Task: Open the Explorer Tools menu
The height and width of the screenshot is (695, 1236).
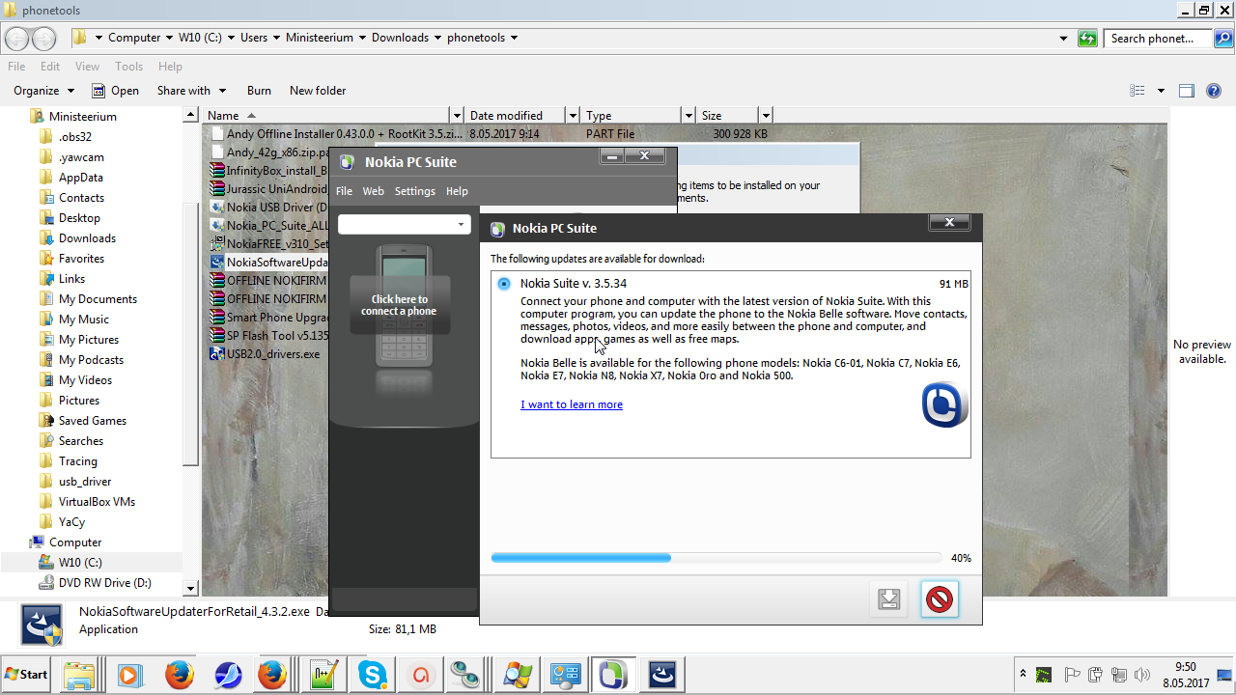Action: click(128, 67)
